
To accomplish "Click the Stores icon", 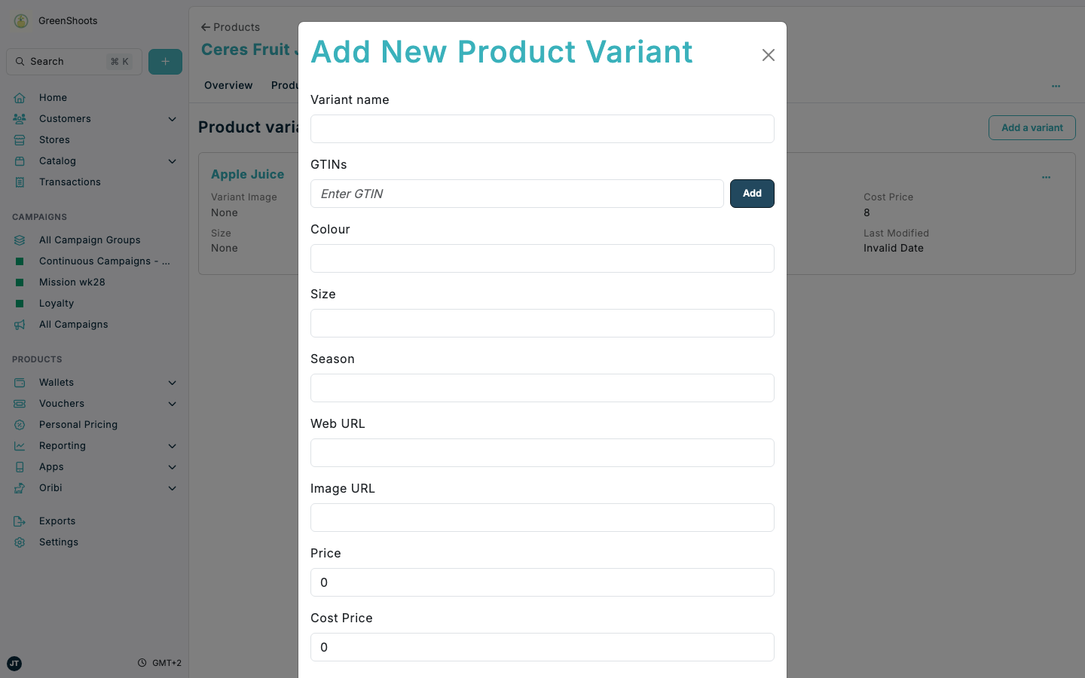I will coord(20,139).
